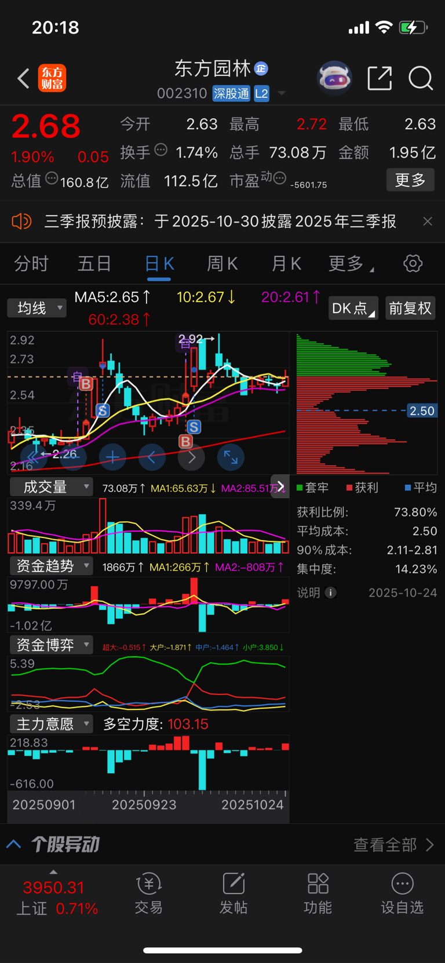Collapse the 个股异动 section chevron

(x=14, y=844)
